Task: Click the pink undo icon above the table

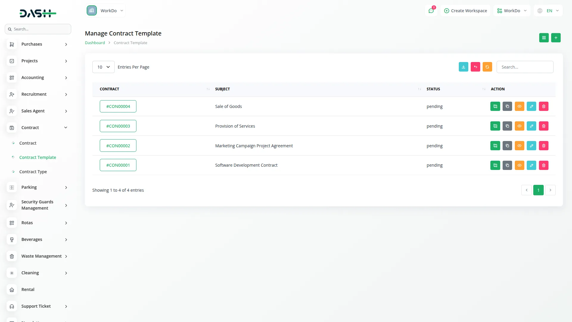Action: click(x=475, y=67)
